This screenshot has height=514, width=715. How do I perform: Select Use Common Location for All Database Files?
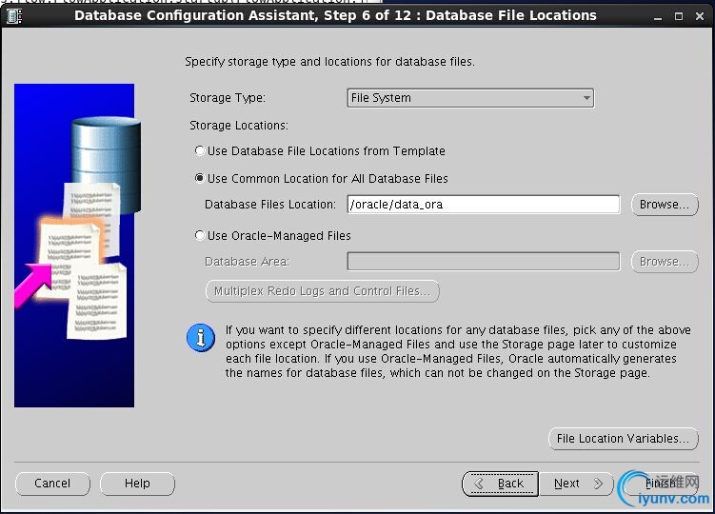point(199,178)
